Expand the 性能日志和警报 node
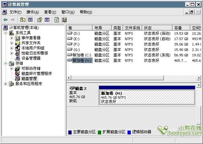The image size is (203, 144). pos(11,53)
